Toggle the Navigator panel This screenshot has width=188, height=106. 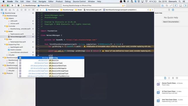click(176, 6)
